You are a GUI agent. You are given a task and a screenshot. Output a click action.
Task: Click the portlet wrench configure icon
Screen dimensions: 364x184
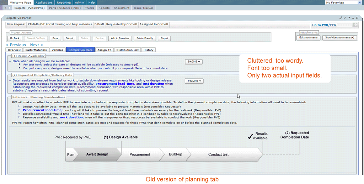tap(341, 18)
